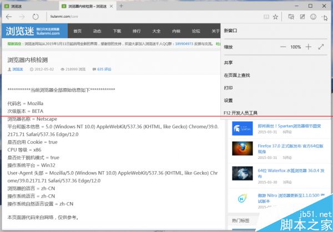Click text 是否启用 Cookie = true
This screenshot has width=333, height=232.
[x=33, y=142]
